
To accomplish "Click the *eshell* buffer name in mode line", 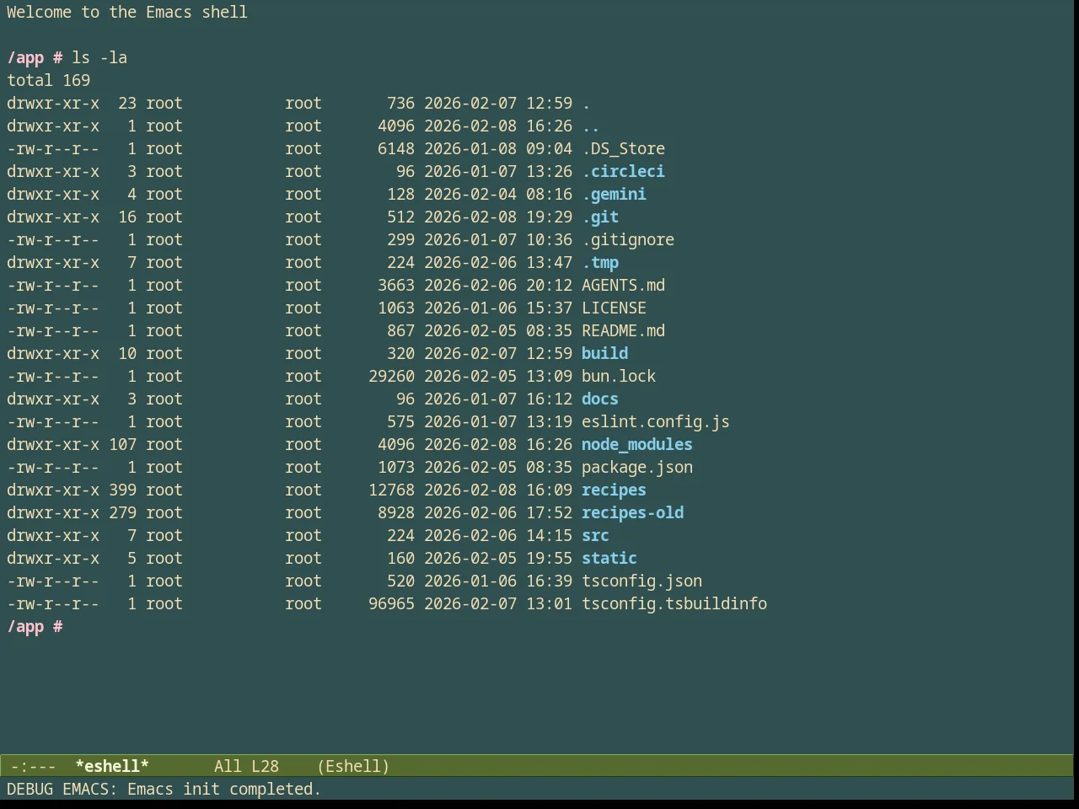I will click(x=112, y=766).
